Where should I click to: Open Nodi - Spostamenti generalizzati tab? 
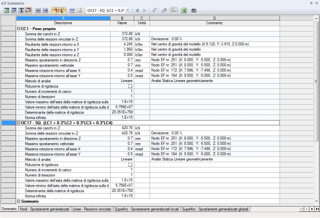[x=45, y=209]
